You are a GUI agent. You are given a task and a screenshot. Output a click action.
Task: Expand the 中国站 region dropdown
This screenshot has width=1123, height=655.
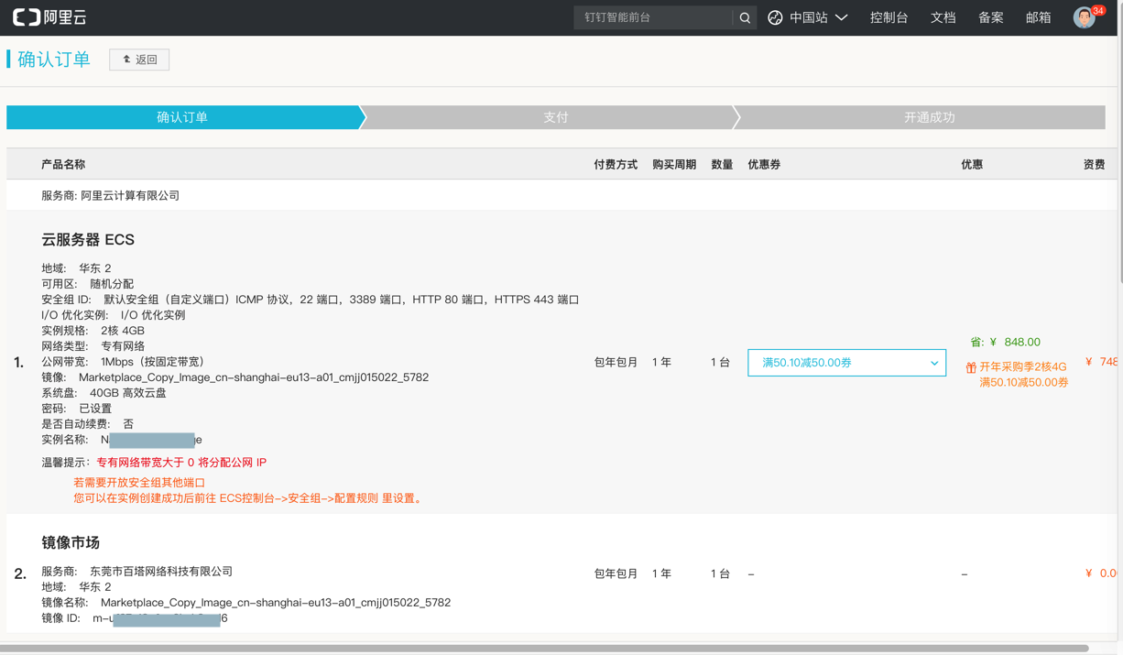tap(818, 17)
